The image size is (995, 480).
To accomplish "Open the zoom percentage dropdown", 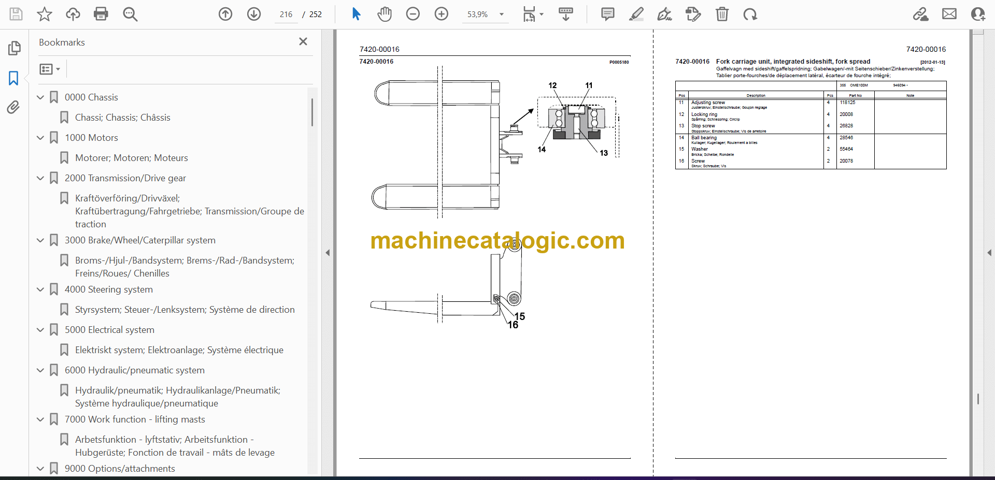I will pos(502,14).
